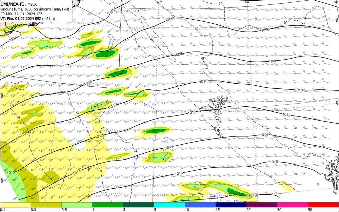This screenshot has width=339, height=212.
Task: Select the dark green 3 mm legend swatch
Action: [139, 205]
